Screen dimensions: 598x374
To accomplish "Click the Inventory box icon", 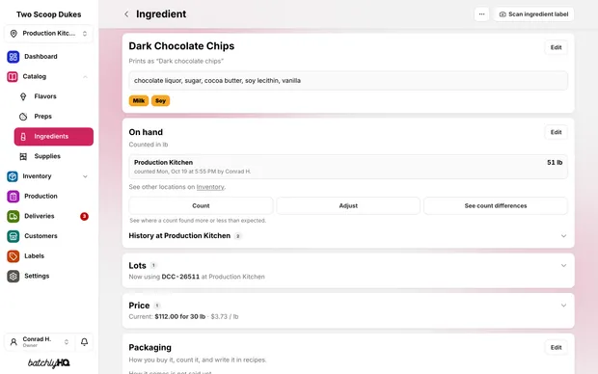I will (x=13, y=176).
